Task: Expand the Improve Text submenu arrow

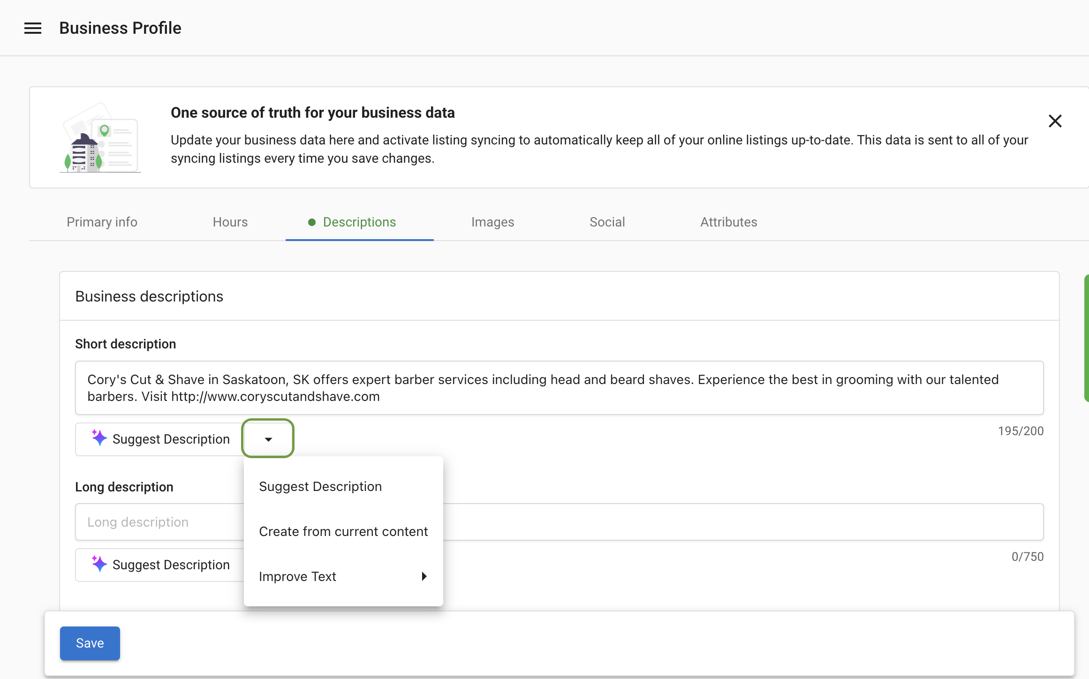Action: (424, 576)
